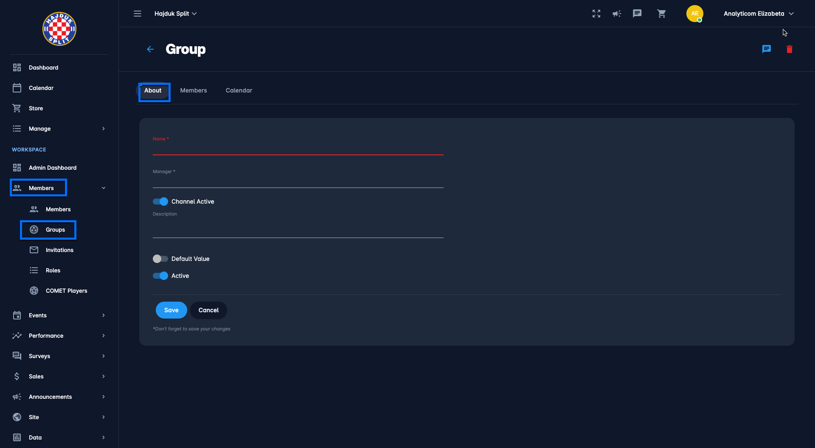The height and width of the screenshot is (448, 815).
Task: Switch to the Members tab
Action: click(x=193, y=90)
